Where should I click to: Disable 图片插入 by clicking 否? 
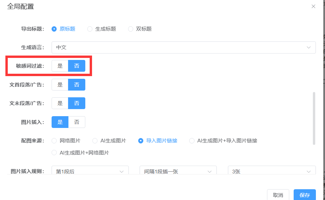[77, 122]
